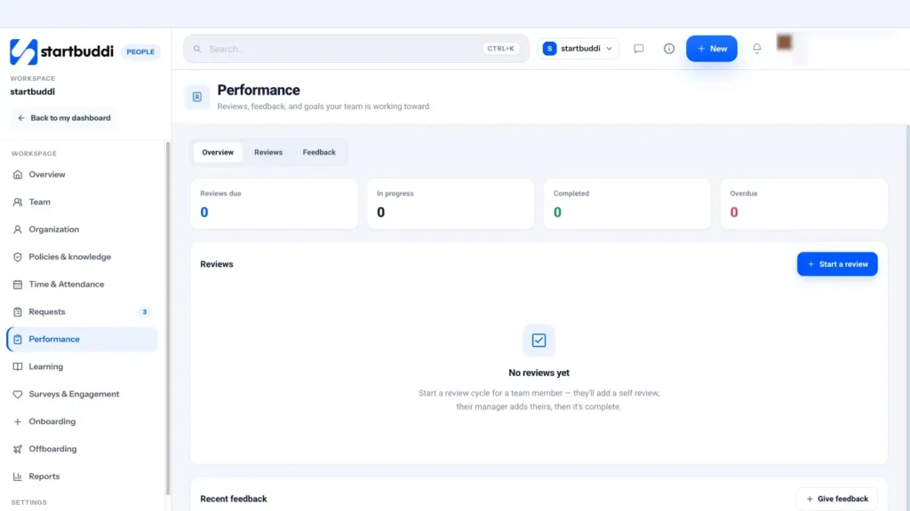Focus the Search input field

click(355, 49)
